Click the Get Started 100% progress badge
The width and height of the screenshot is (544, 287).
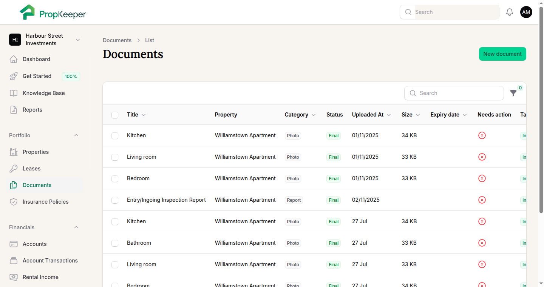click(71, 77)
